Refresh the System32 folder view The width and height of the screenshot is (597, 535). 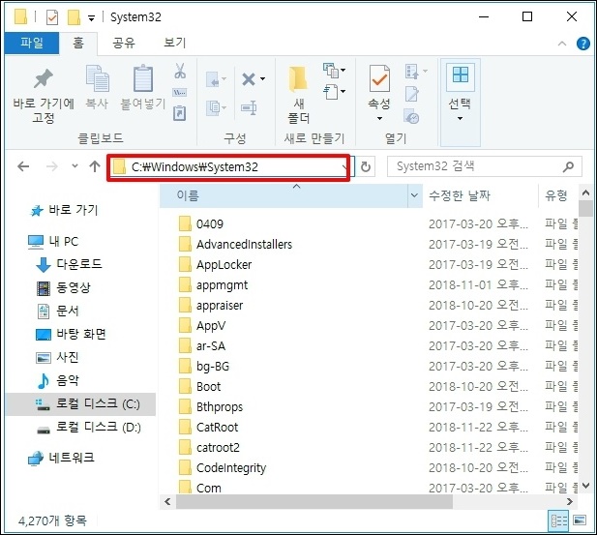(x=366, y=166)
